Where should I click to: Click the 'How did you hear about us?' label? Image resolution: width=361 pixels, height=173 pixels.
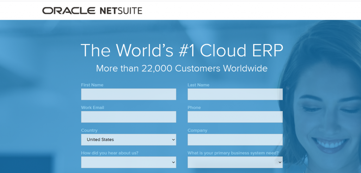click(x=110, y=153)
